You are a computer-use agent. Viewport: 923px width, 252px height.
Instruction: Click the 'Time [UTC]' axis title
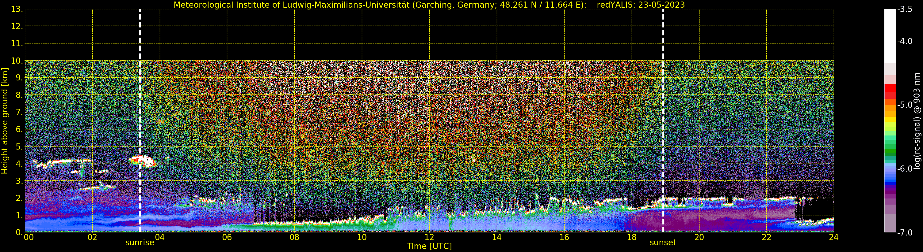click(429, 246)
